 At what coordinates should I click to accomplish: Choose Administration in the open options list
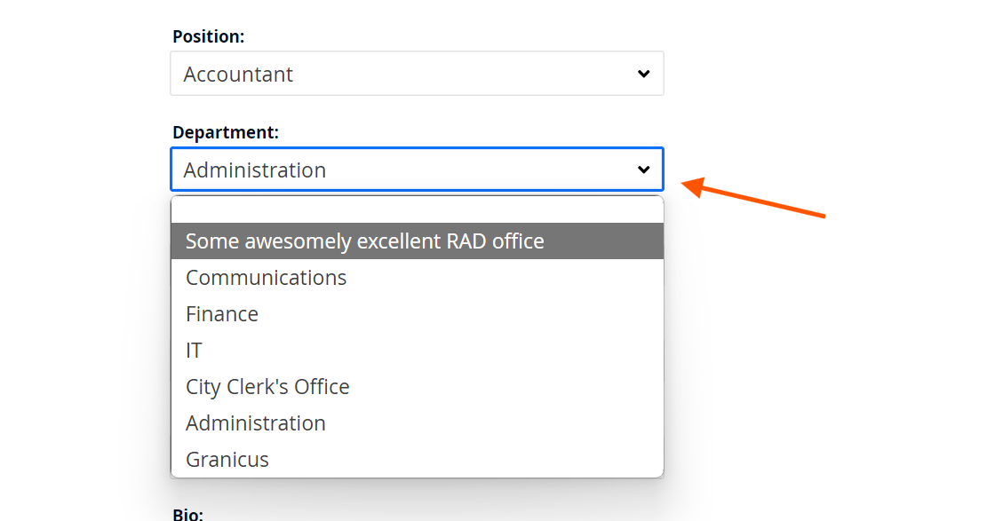(418, 423)
